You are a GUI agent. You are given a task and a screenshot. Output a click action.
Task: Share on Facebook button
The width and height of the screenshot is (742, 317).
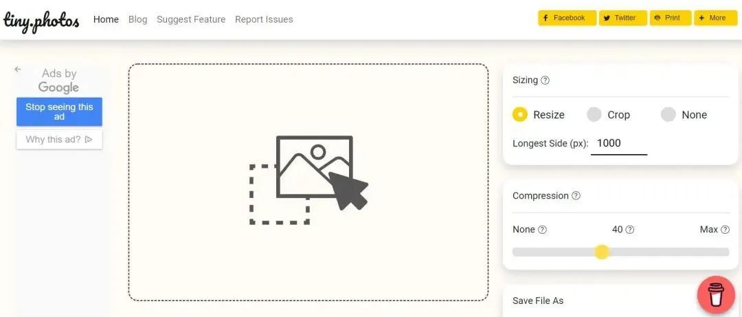click(566, 18)
